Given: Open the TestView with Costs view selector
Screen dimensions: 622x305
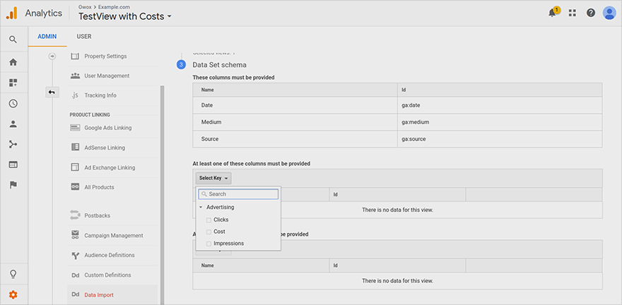Looking at the screenshot, I should click(x=125, y=16).
